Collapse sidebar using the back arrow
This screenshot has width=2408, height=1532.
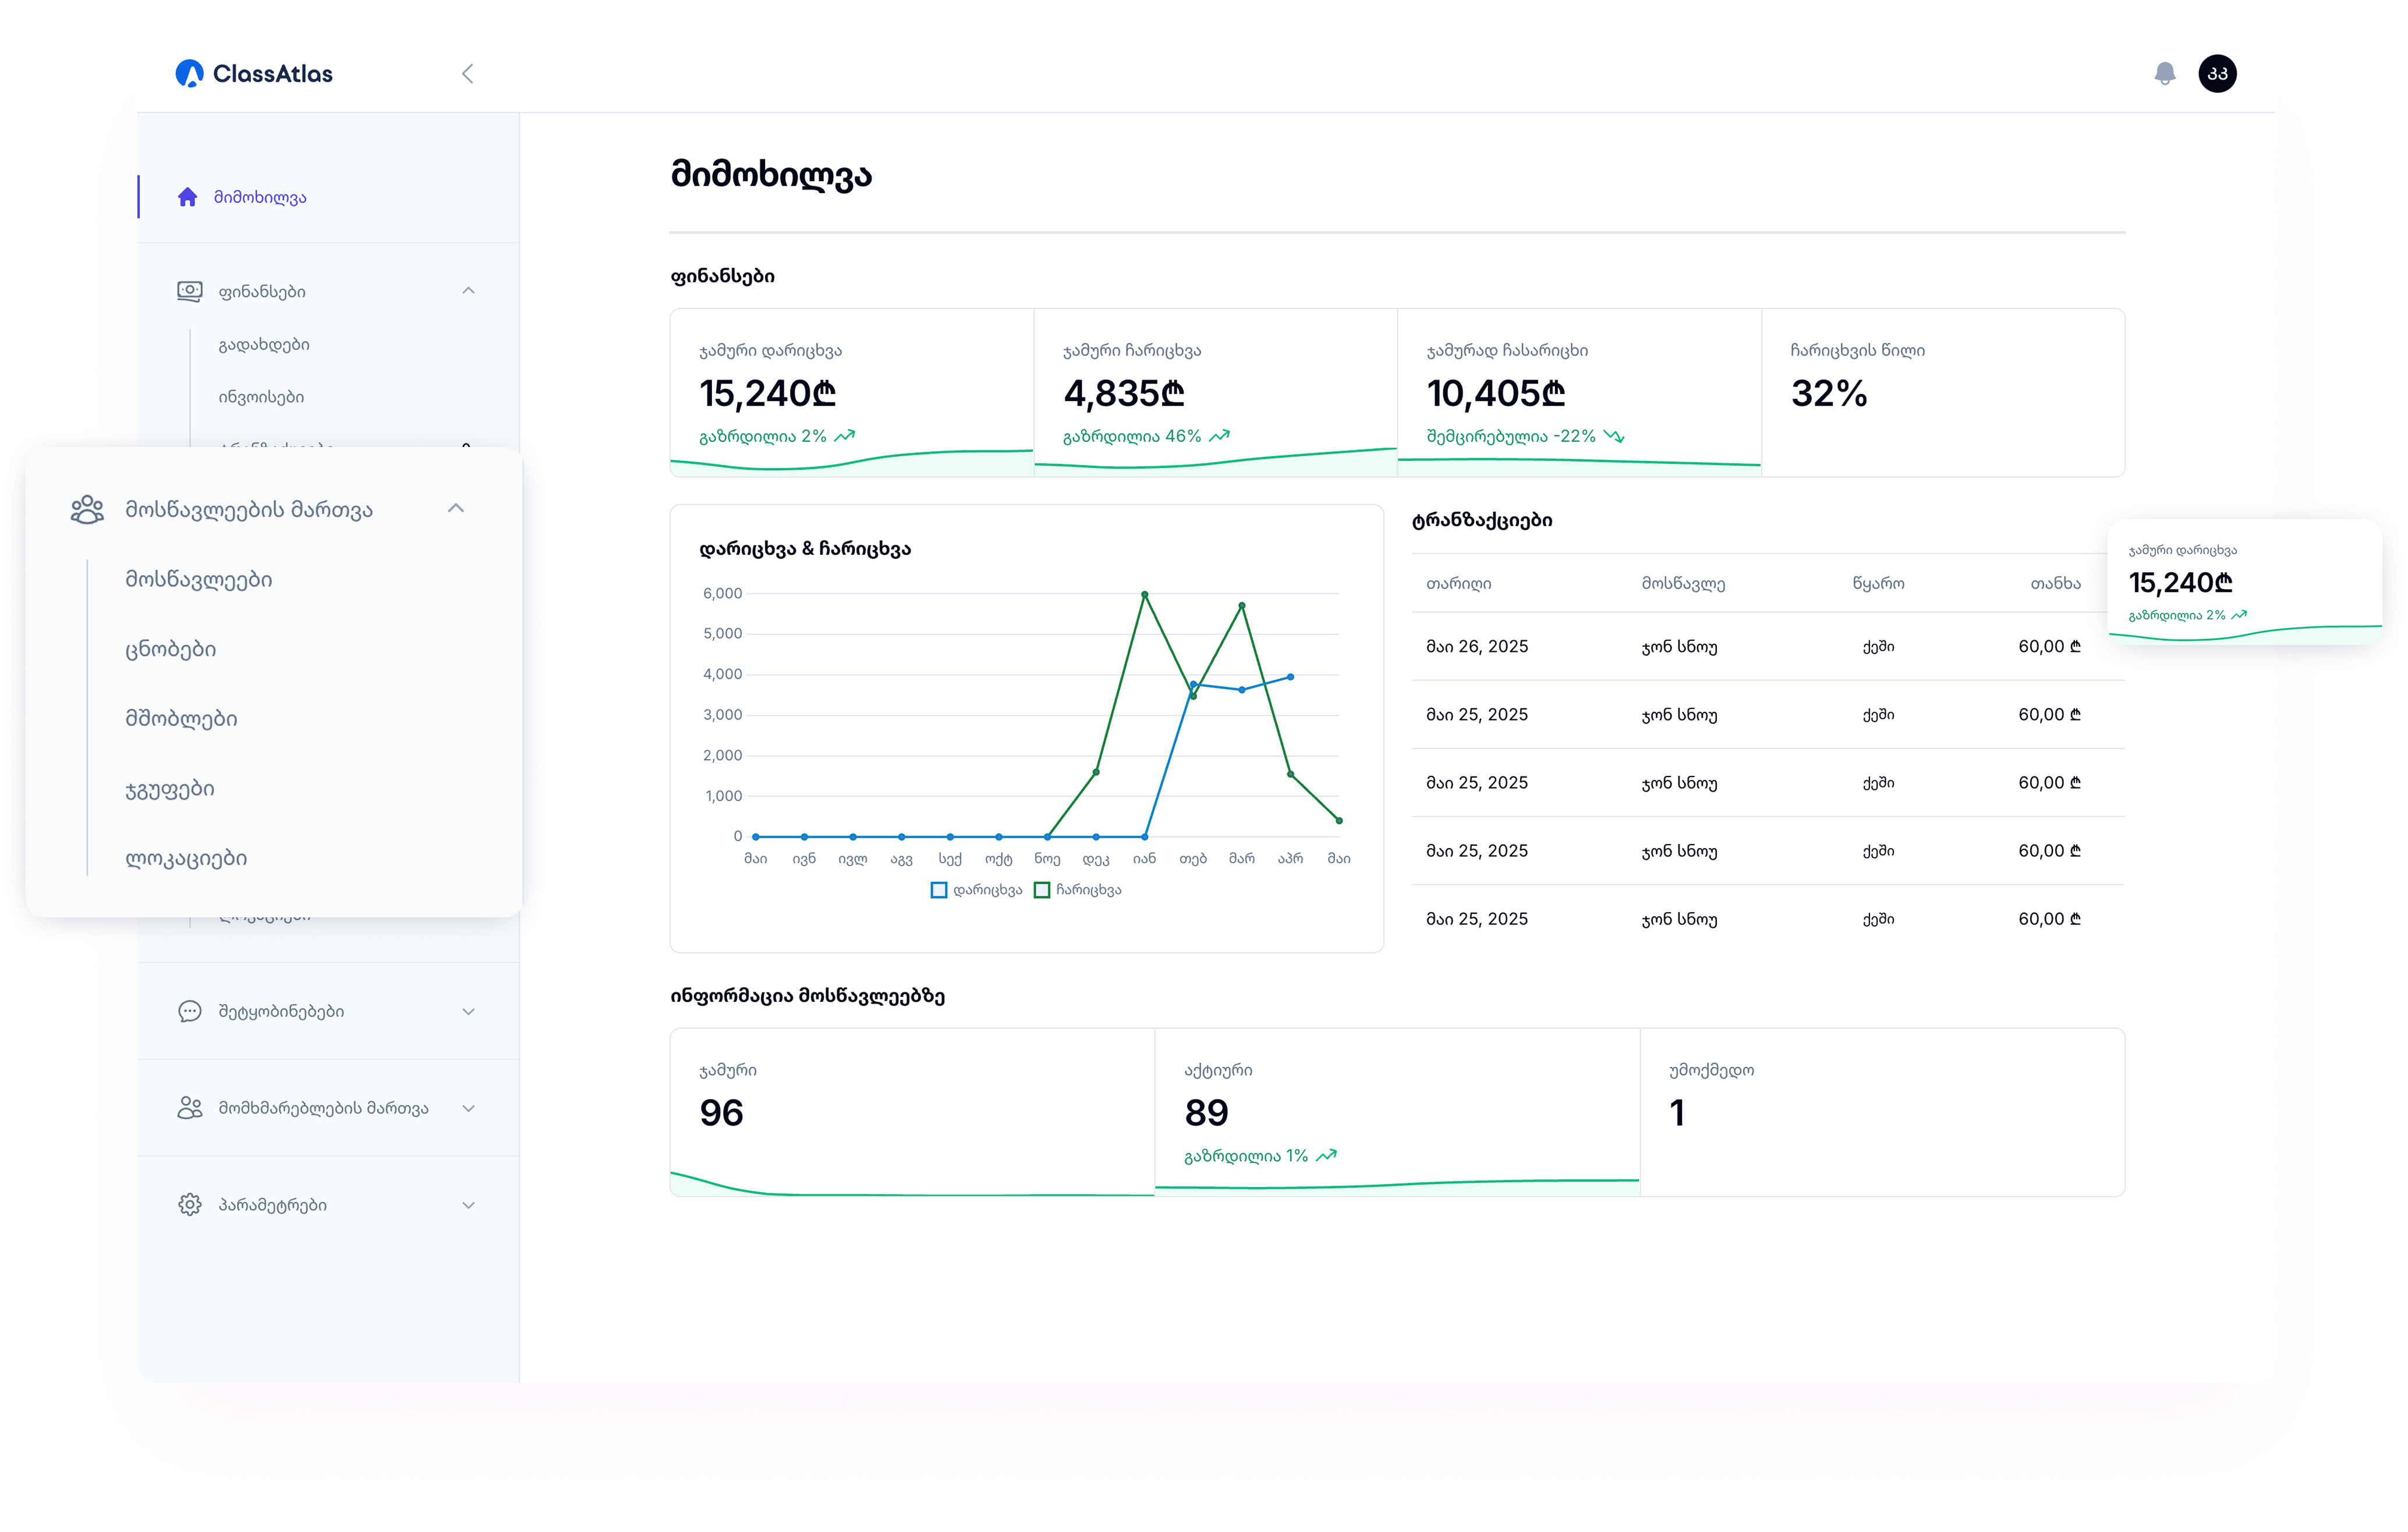(467, 74)
